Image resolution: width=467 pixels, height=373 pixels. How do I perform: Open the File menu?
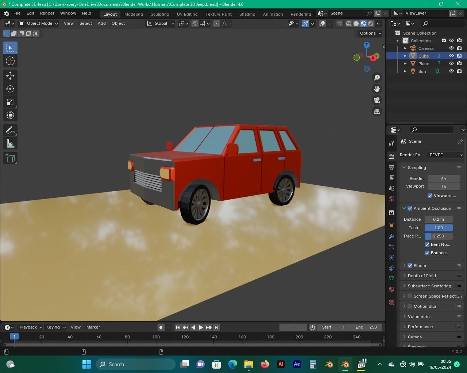(x=17, y=13)
